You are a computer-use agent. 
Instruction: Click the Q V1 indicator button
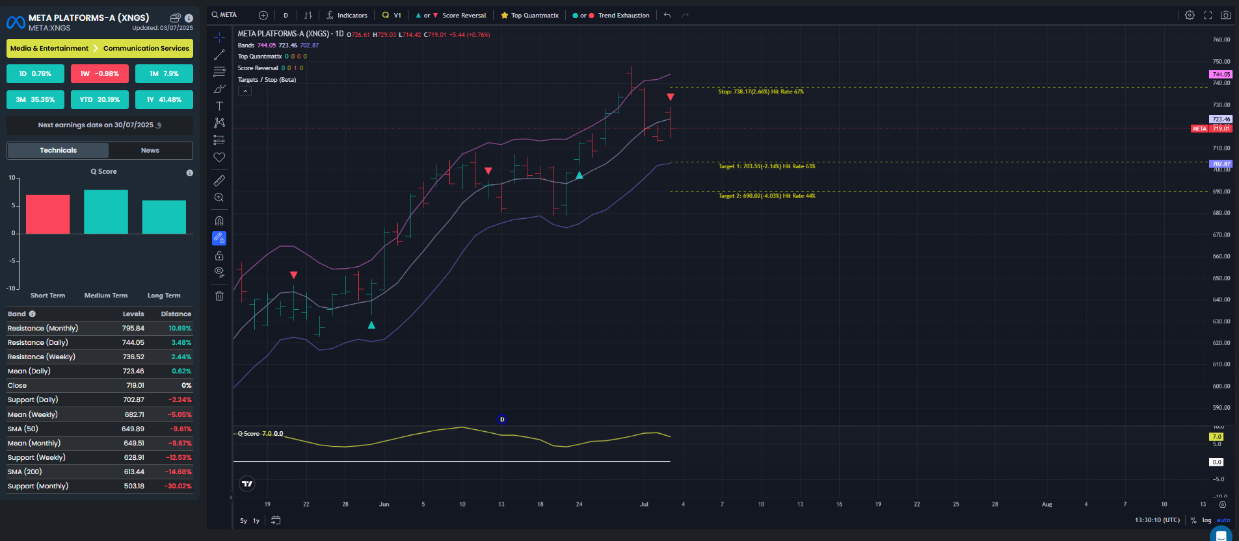click(392, 15)
